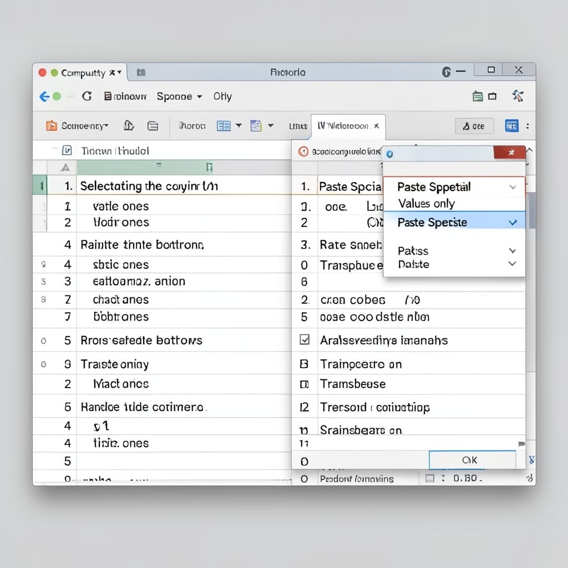This screenshot has width=568, height=568.
Task: Click the small window icon beside calendar
Action: point(493,97)
